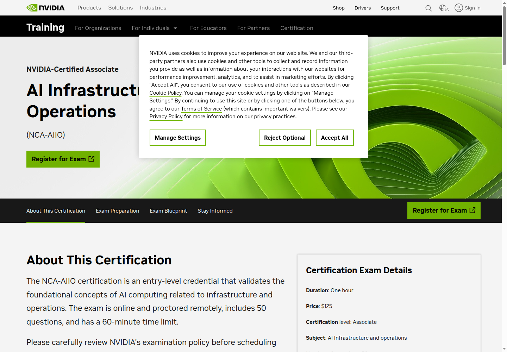Screen dimensions: 507x352
Task: Open the Cookie Policy link
Action: coord(165,93)
